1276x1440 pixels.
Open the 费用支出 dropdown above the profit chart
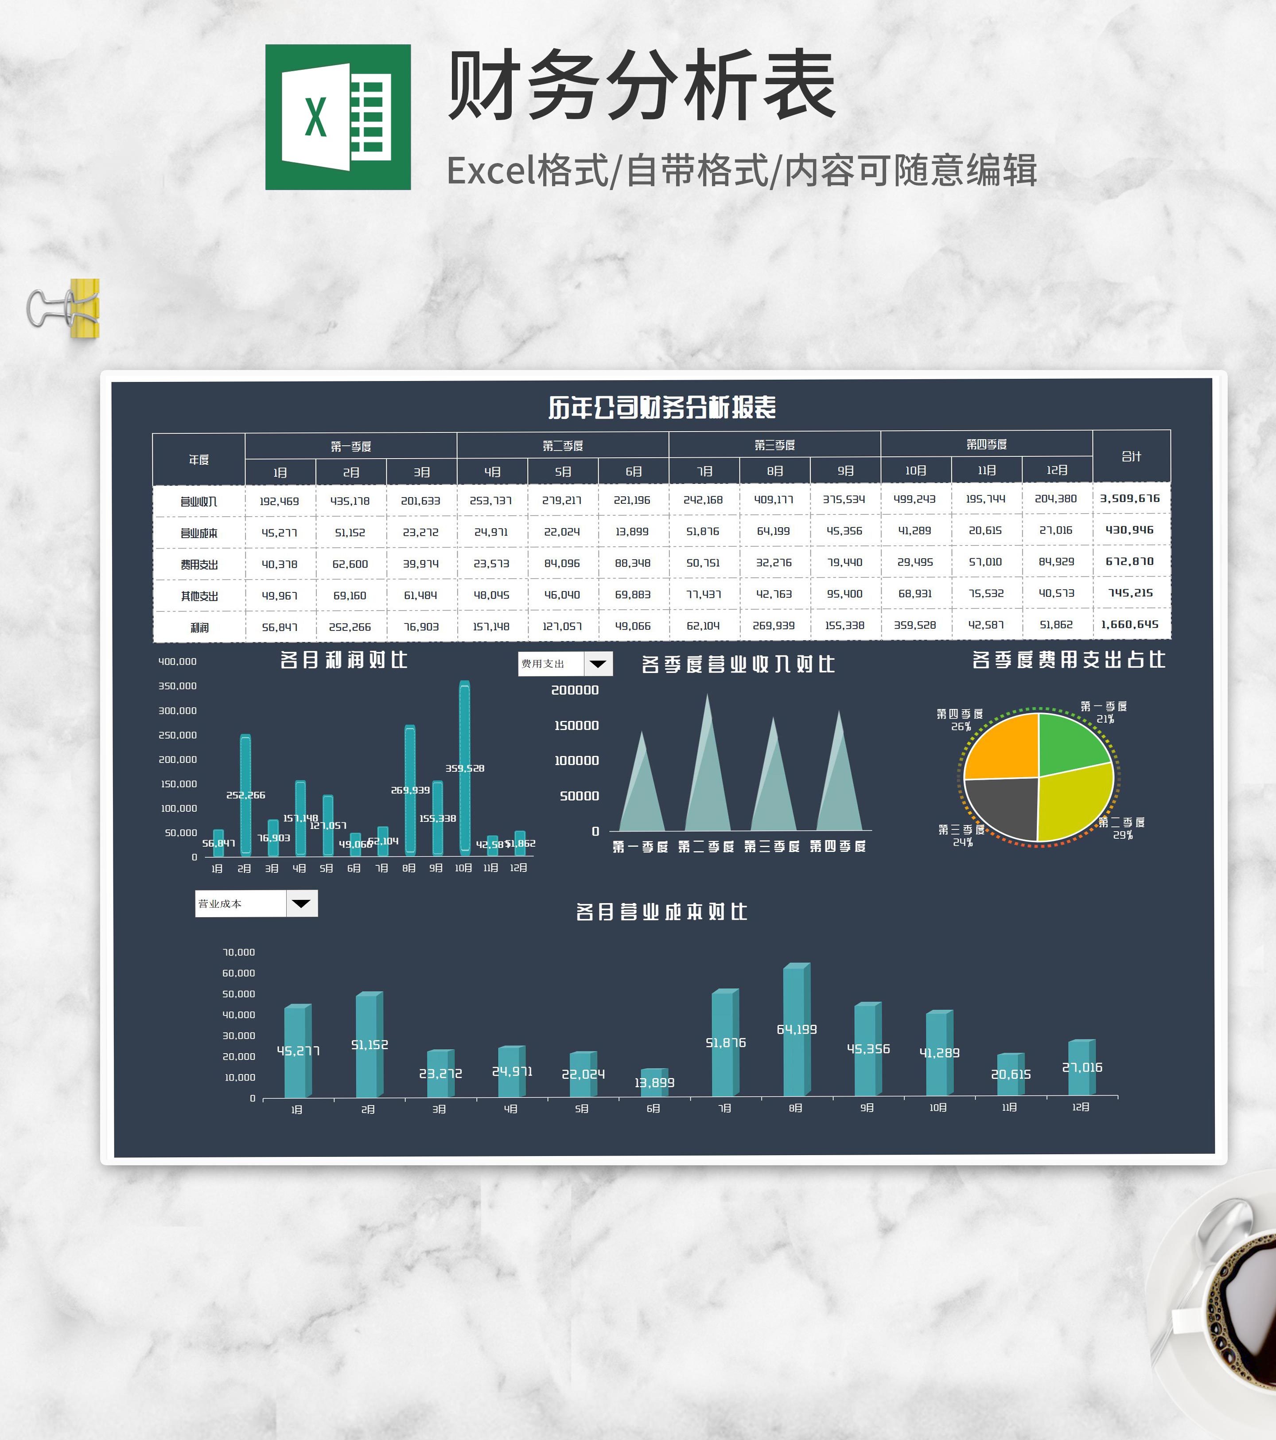tap(553, 664)
